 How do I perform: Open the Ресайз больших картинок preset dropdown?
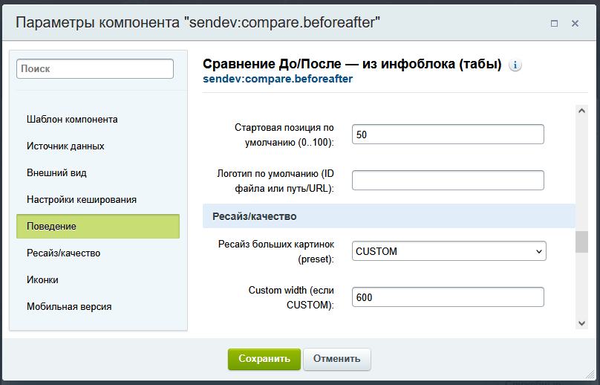click(x=449, y=251)
